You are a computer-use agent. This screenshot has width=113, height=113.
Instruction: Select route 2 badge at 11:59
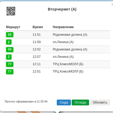(9, 42)
